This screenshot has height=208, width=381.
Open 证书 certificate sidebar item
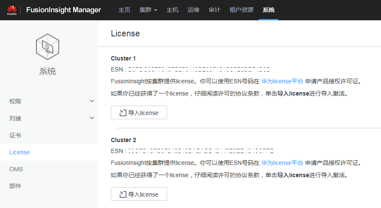(15, 135)
